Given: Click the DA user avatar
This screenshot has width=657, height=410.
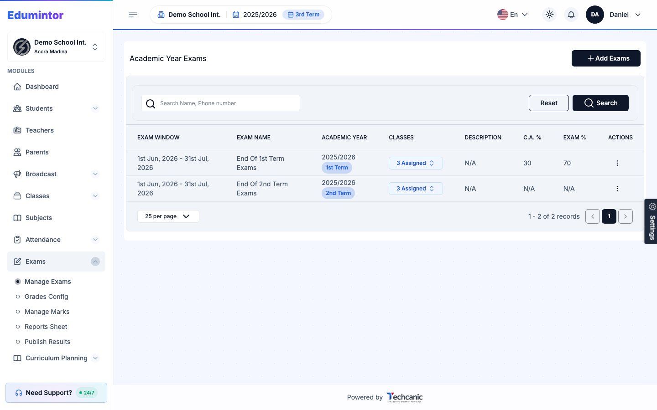Looking at the screenshot, I should pos(595,15).
